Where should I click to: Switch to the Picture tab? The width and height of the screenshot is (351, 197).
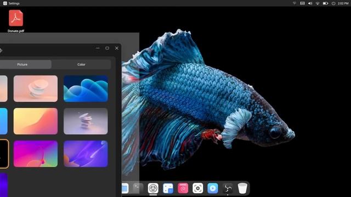tap(22, 65)
